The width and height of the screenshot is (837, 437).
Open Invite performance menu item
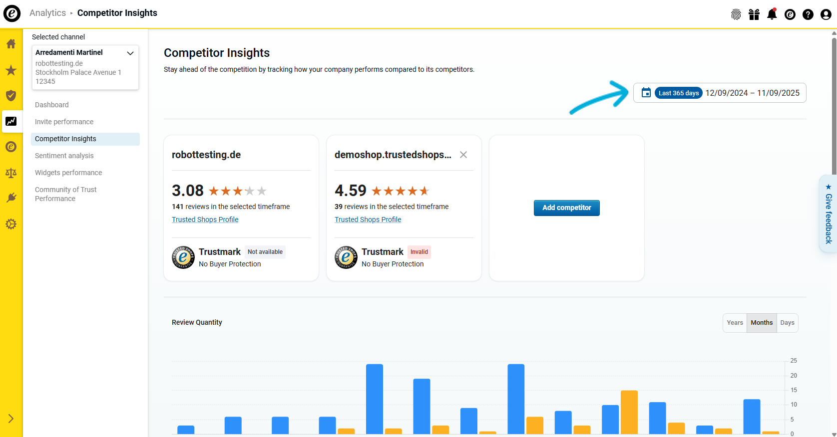pyautogui.click(x=64, y=122)
